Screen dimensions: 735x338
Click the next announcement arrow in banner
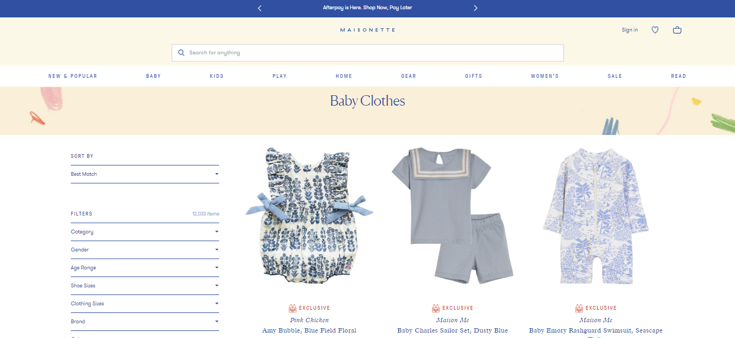475,8
